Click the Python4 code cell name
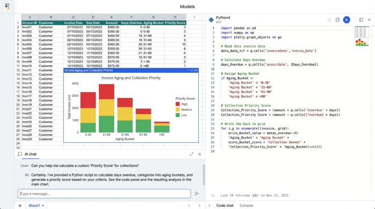Screen dimensions: 375x209 223,18
